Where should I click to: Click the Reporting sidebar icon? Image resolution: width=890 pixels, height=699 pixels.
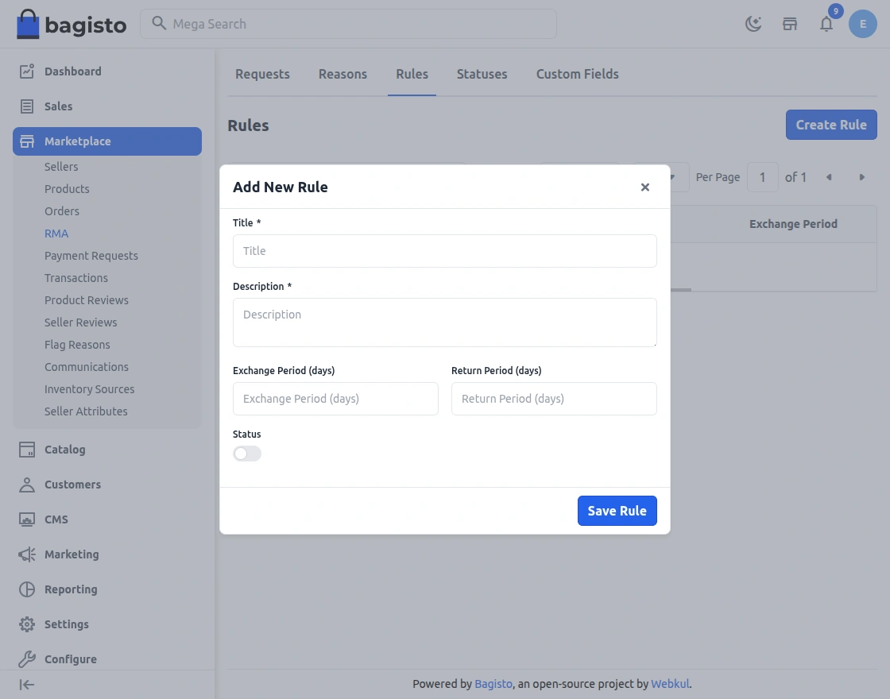pos(27,589)
